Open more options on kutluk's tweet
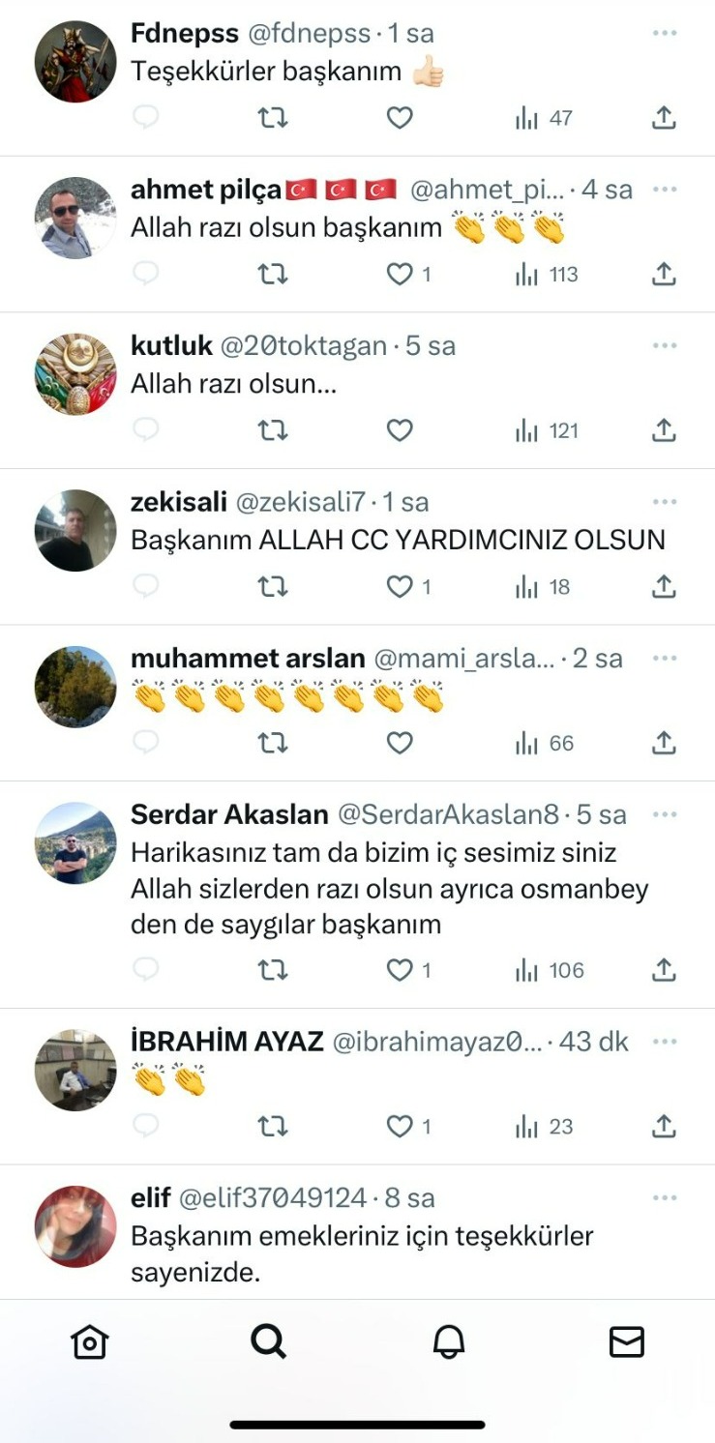 coord(665,345)
